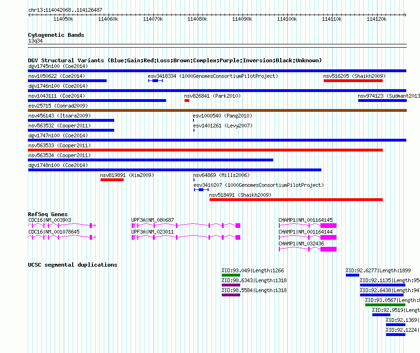Click the DGV Structural Variants track title
The image size is (420, 353).
click(175, 60)
